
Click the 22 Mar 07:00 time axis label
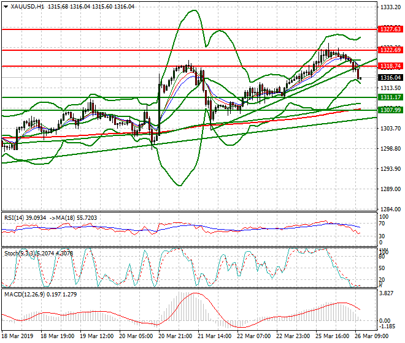point(253,336)
